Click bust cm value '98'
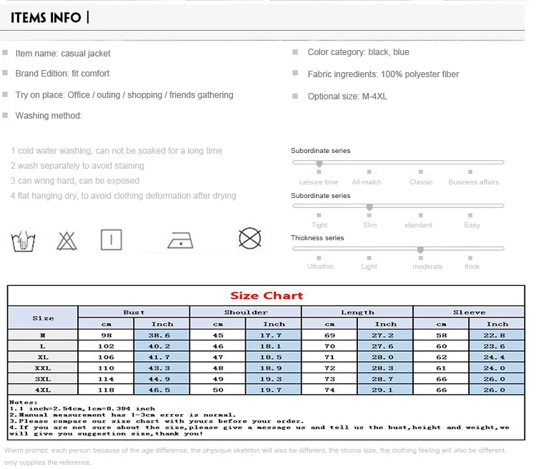The height and width of the screenshot is (469, 536). [106, 335]
